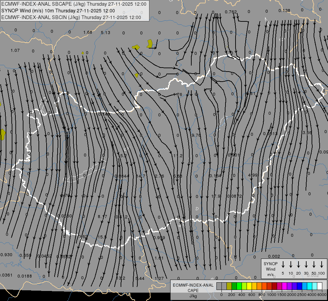Click the 4000 tick label on colorbar
The width and height of the screenshot is (328, 301).
click(x=312, y=295)
